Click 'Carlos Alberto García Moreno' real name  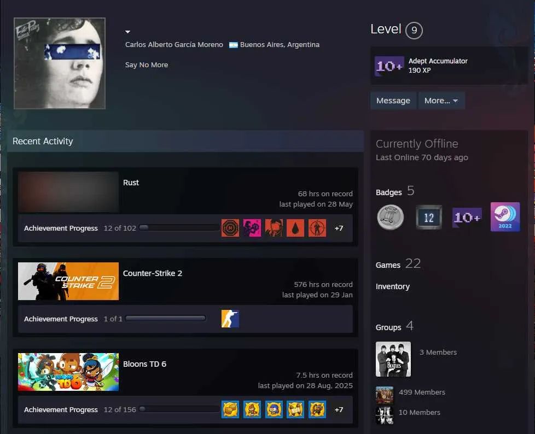(x=174, y=45)
